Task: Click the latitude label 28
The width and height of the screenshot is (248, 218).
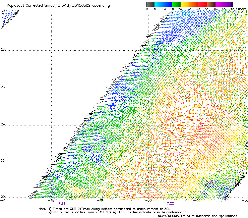Action: (x=3, y=49)
